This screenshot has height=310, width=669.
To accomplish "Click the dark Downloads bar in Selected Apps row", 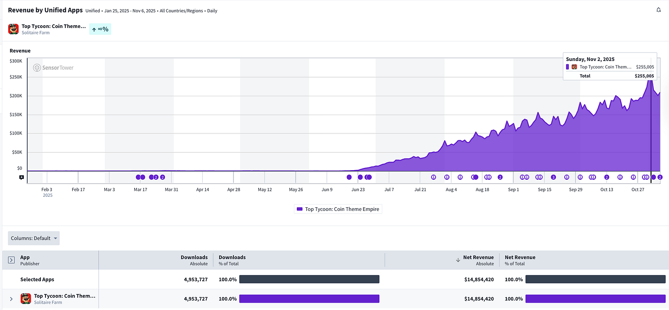I will pyautogui.click(x=309, y=279).
